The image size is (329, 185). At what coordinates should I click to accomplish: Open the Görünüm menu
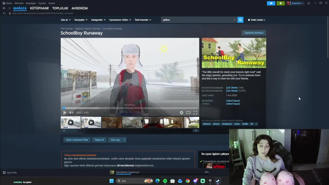coord(19,3)
